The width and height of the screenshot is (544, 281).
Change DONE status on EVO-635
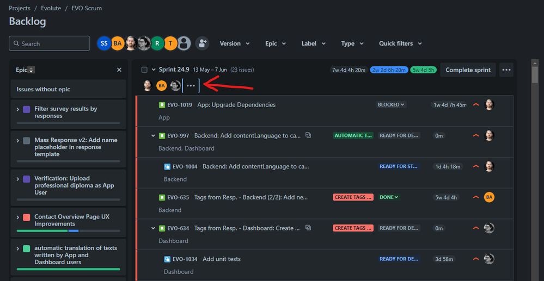pyautogui.click(x=389, y=197)
